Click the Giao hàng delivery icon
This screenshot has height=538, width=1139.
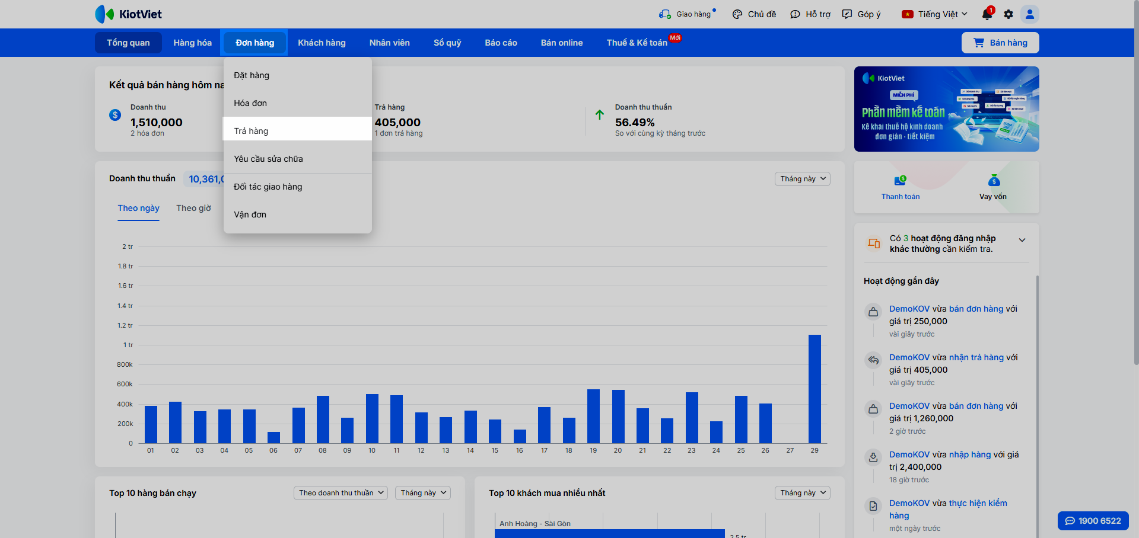coord(664,14)
